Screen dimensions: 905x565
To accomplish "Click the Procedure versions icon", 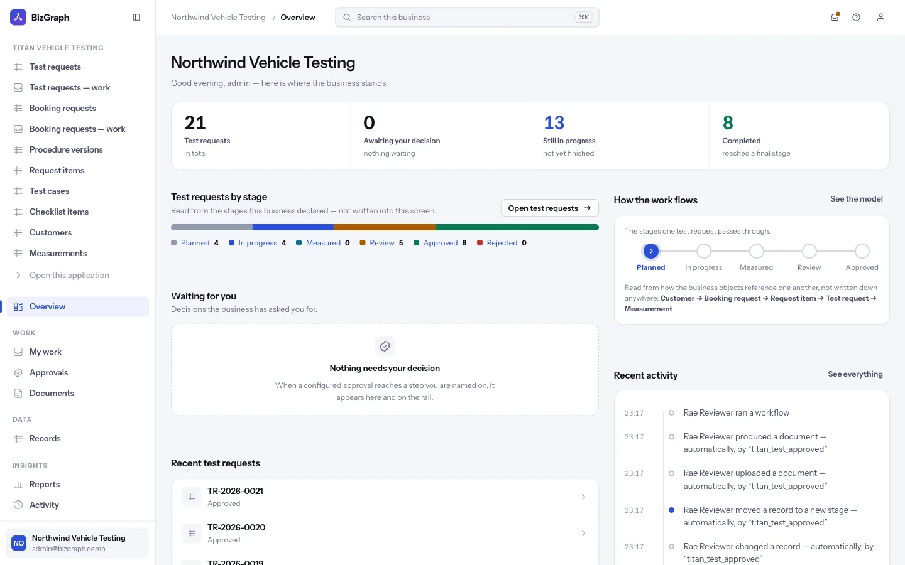I will pos(18,150).
